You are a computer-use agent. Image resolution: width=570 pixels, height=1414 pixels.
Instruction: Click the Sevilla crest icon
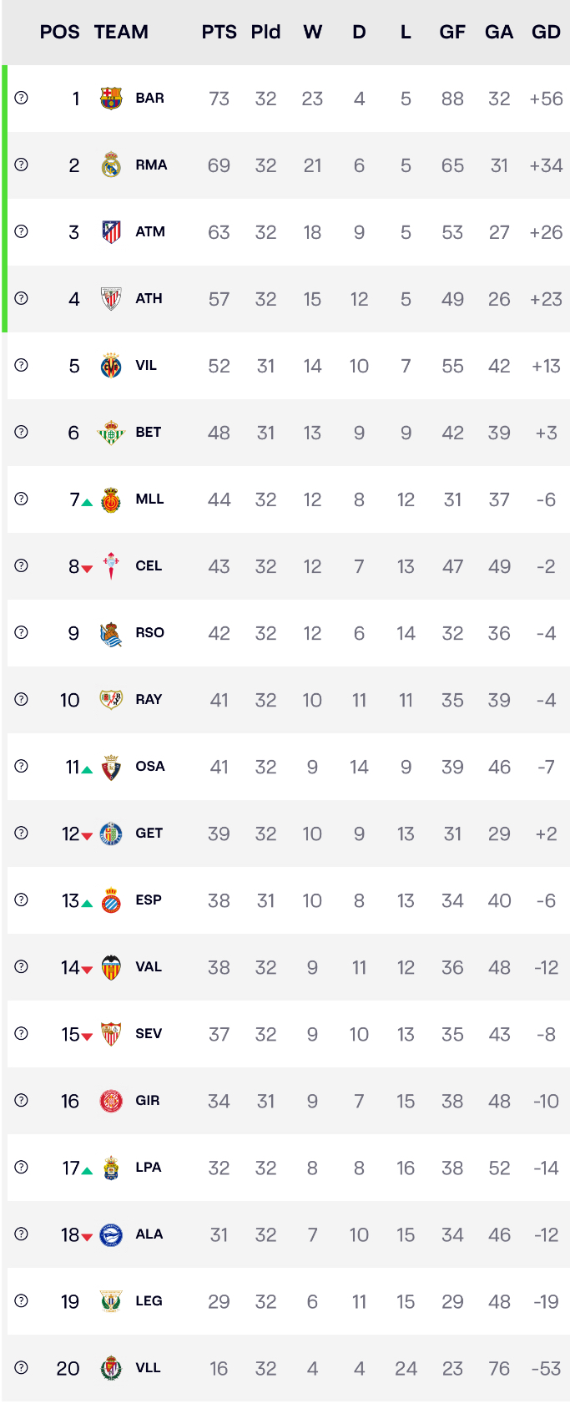tap(111, 1034)
